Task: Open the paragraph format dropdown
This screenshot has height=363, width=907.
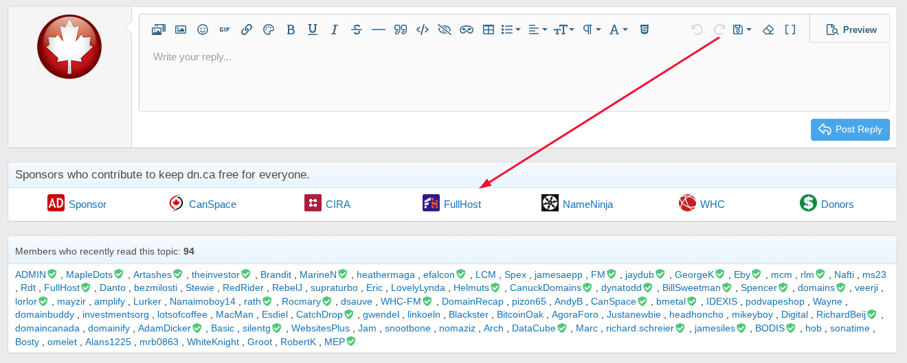Action: coord(592,30)
